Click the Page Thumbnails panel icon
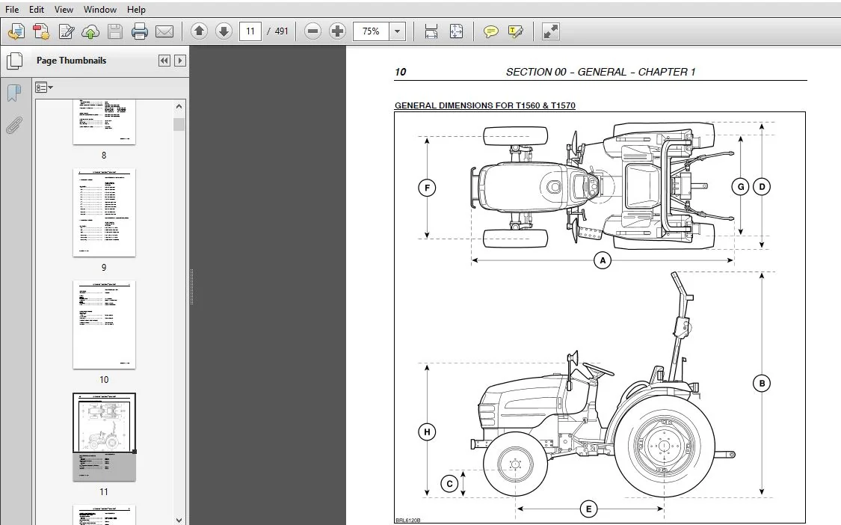Viewport: 841px width, 525px height. click(x=14, y=61)
